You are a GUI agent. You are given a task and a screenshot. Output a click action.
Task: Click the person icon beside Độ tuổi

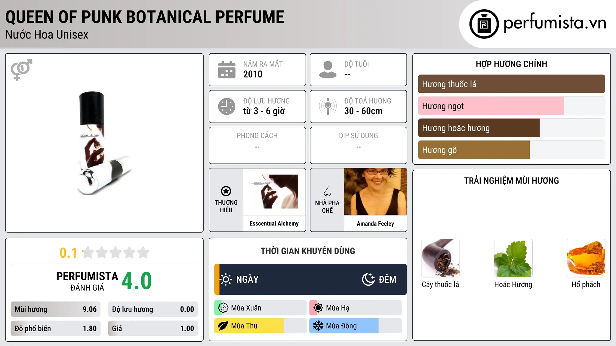(x=328, y=70)
